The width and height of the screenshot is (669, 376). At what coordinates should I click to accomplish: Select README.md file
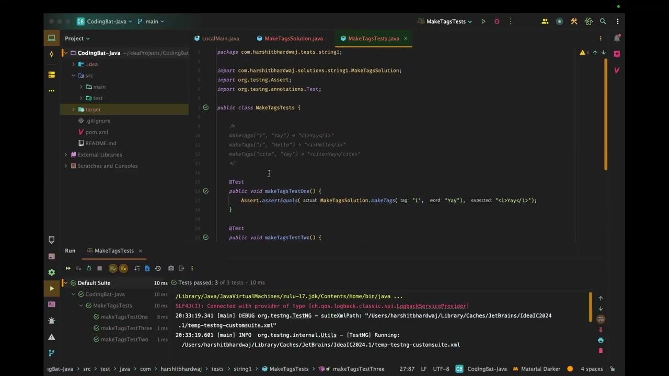(101, 144)
